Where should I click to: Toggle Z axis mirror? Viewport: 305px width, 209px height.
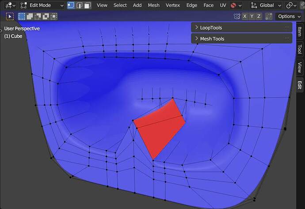coord(259,16)
